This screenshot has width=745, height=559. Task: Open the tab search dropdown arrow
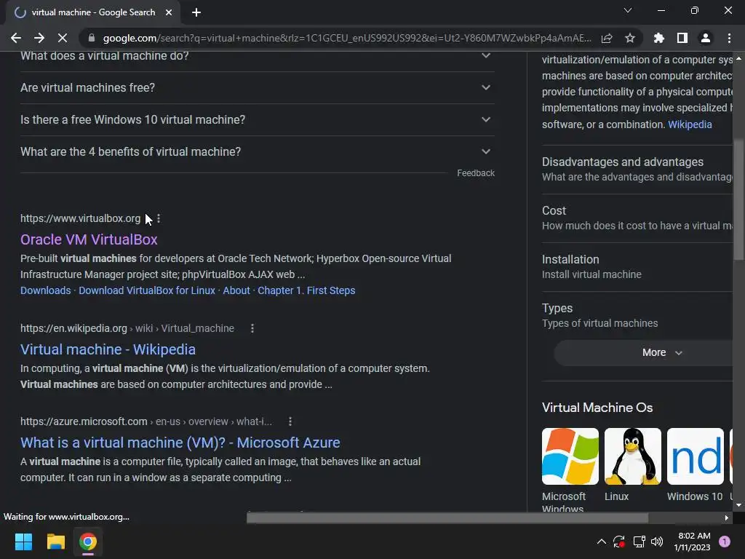coord(628,10)
